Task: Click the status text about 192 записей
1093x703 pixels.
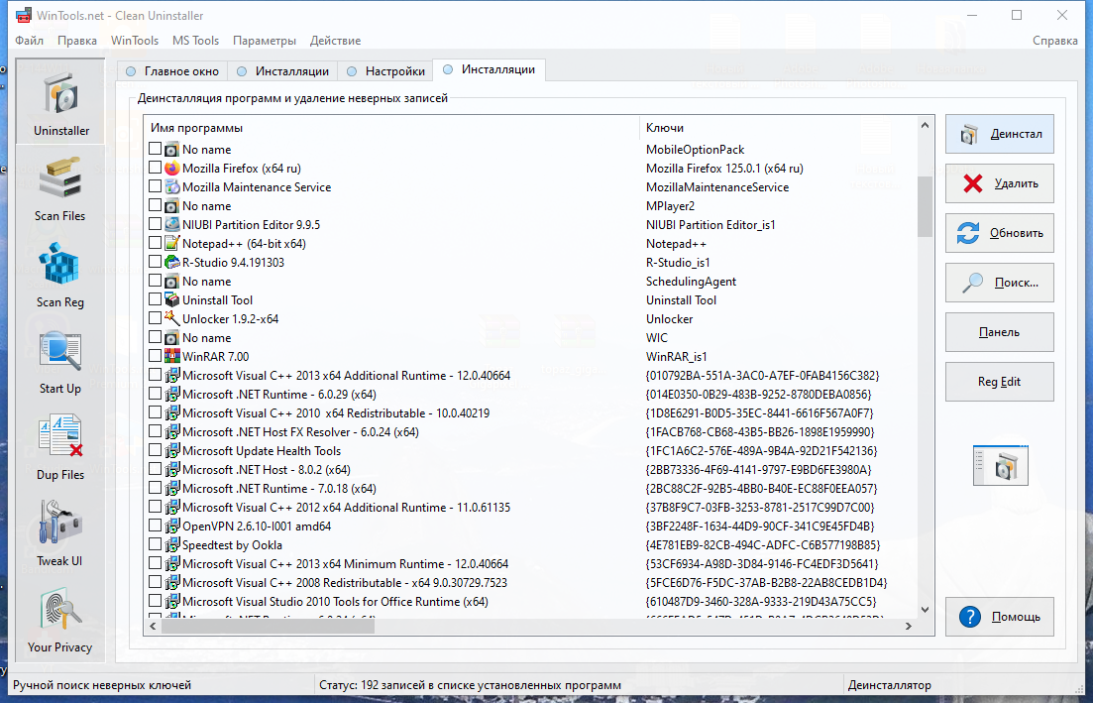Action: [x=470, y=685]
